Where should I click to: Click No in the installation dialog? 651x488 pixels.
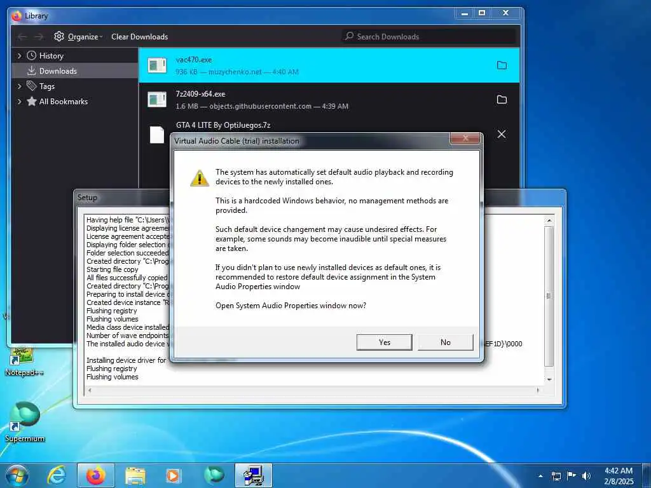[x=445, y=342]
